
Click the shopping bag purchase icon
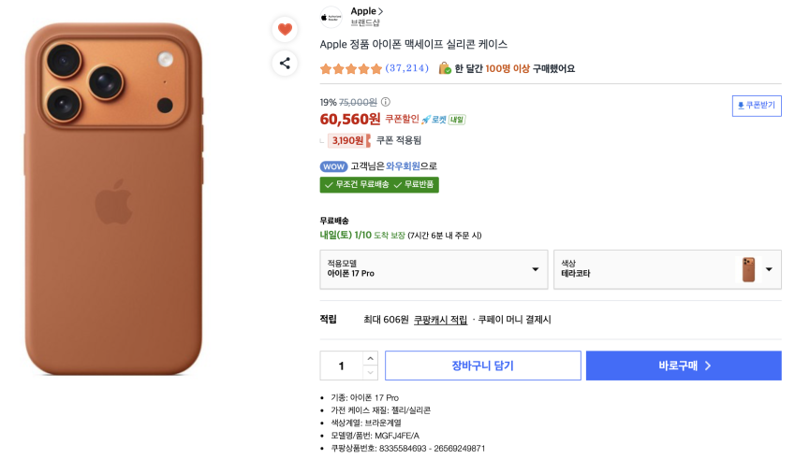click(x=445, y=68)
